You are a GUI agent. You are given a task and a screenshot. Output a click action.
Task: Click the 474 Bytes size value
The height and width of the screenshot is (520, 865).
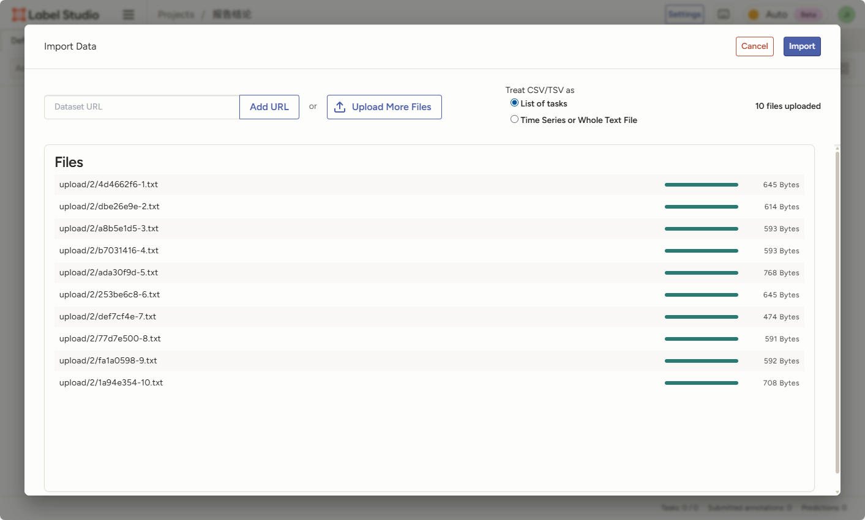coord(781,317)
